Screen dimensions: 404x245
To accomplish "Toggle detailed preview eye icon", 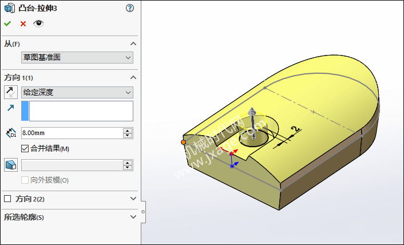I will coord(38,23).
